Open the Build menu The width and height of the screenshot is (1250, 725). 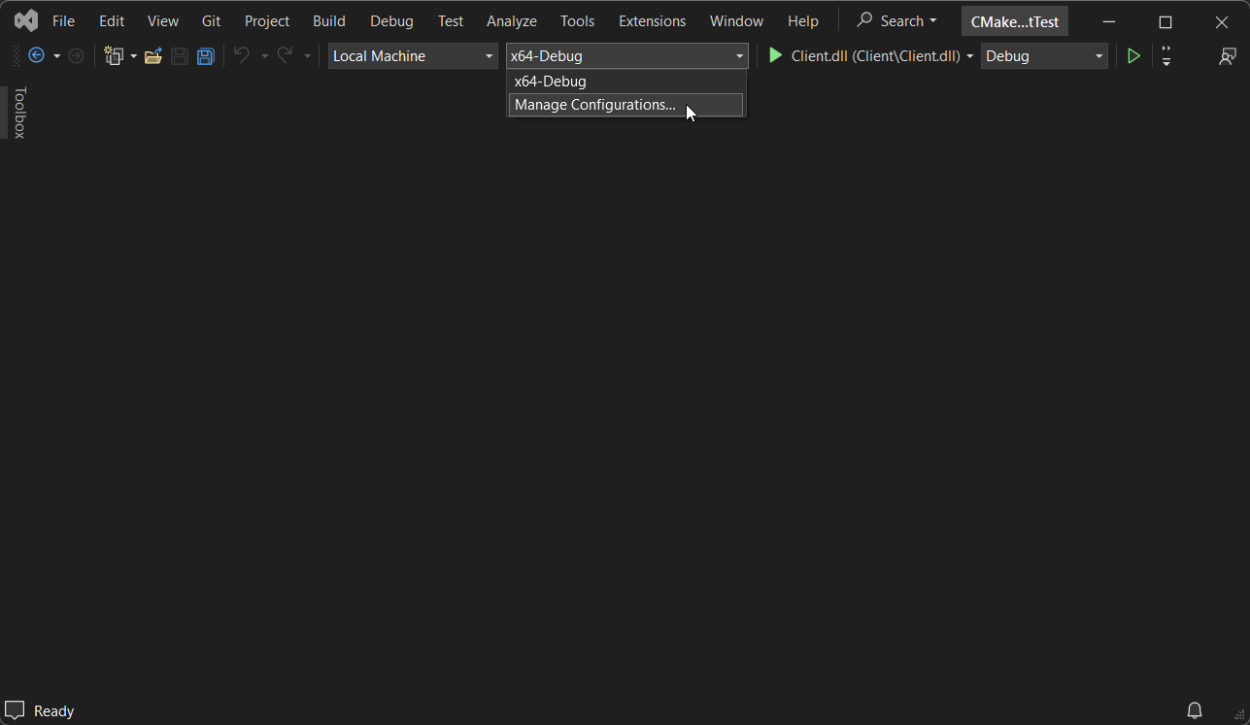(329, 20)
